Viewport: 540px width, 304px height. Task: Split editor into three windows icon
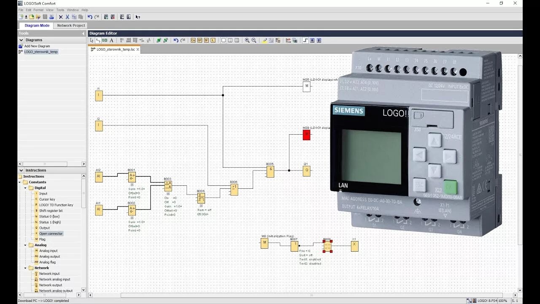pyautogui.click(x=237, y=41)
